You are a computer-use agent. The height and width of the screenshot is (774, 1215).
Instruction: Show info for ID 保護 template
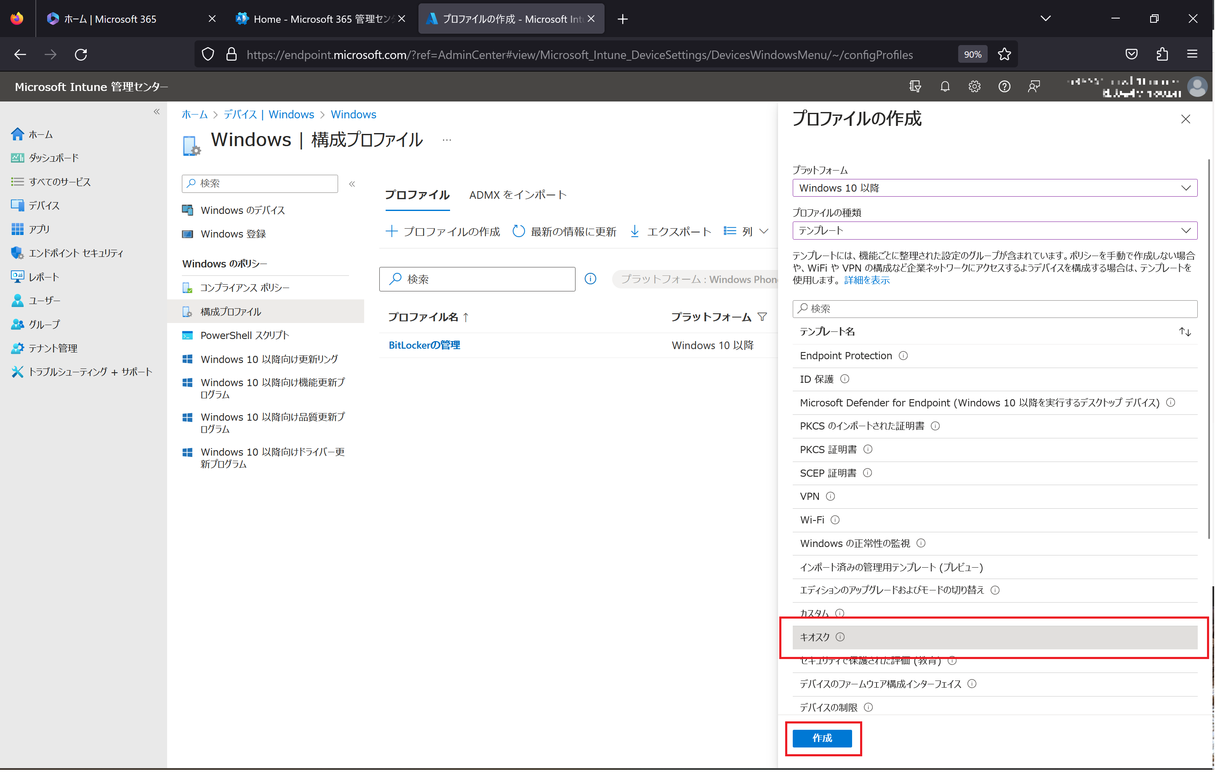pyautogui.click(x=845, y=379)
